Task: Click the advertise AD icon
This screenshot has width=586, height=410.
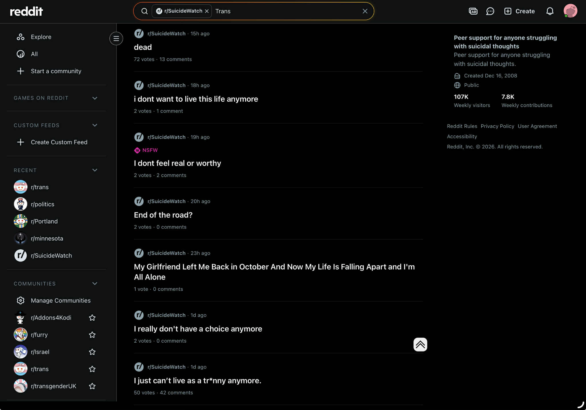Action: (x=473, y=11)
